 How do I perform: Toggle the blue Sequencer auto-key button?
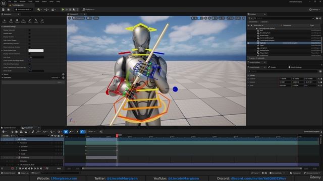point(66,132)
